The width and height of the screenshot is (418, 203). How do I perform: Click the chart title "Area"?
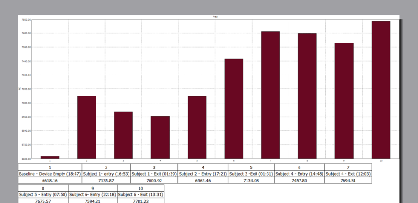[215, 17]
